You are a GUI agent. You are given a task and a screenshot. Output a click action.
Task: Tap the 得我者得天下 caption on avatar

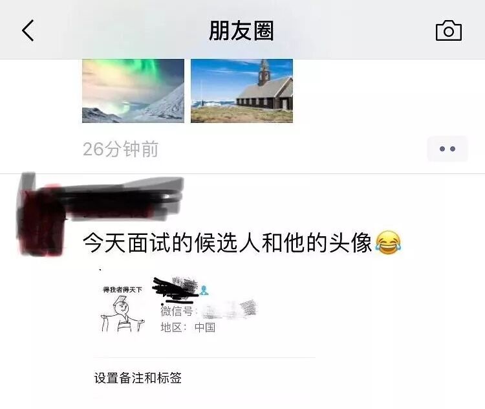click(x=122, y=290)
